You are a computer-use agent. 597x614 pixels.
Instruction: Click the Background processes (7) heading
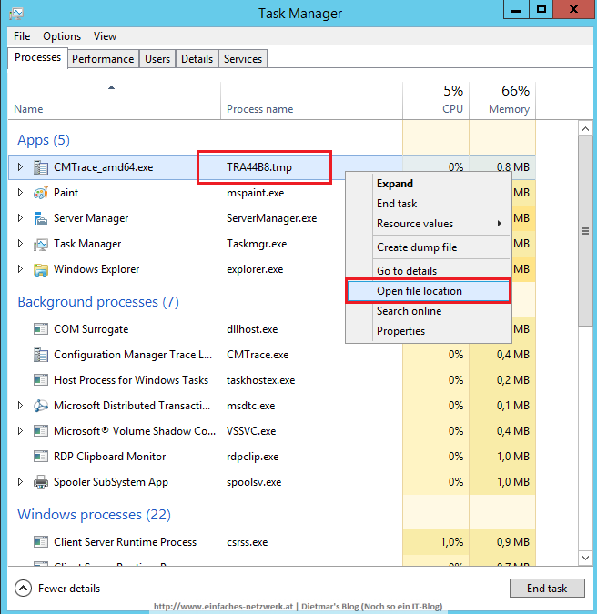(x=98, y=302)
